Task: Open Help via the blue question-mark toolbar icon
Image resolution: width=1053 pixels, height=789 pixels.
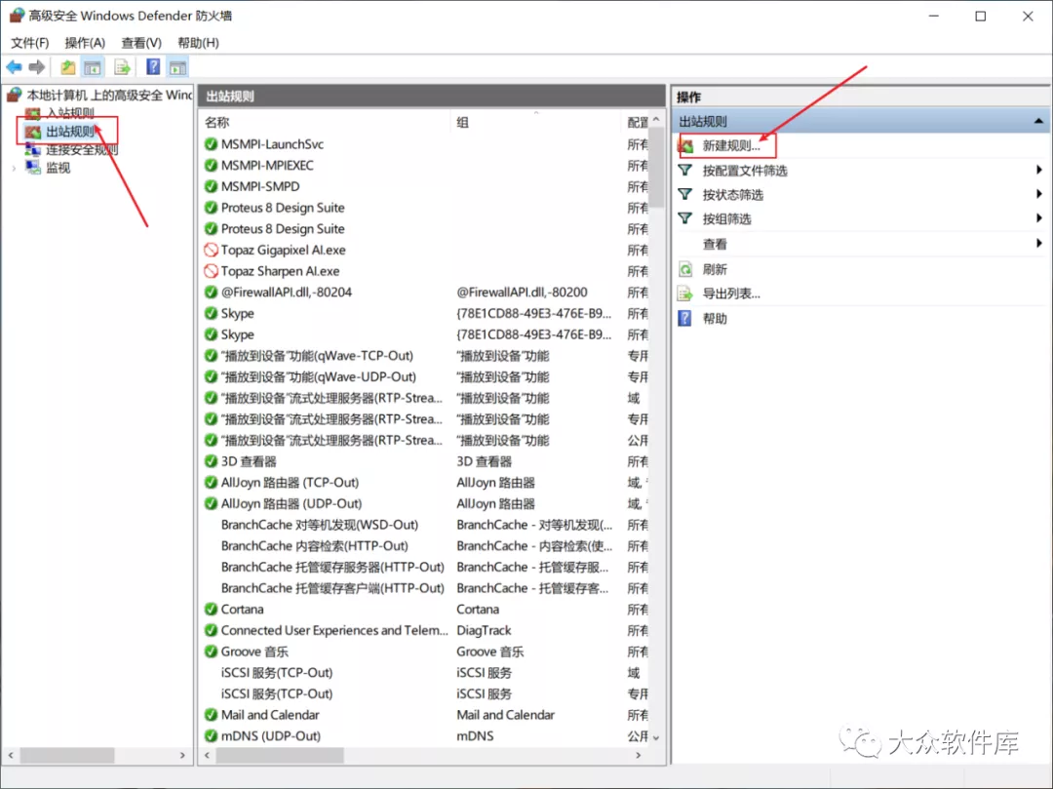Action: click(153, 67)
